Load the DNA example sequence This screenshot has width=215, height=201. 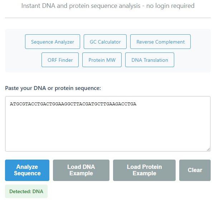(x=81, y=170)
